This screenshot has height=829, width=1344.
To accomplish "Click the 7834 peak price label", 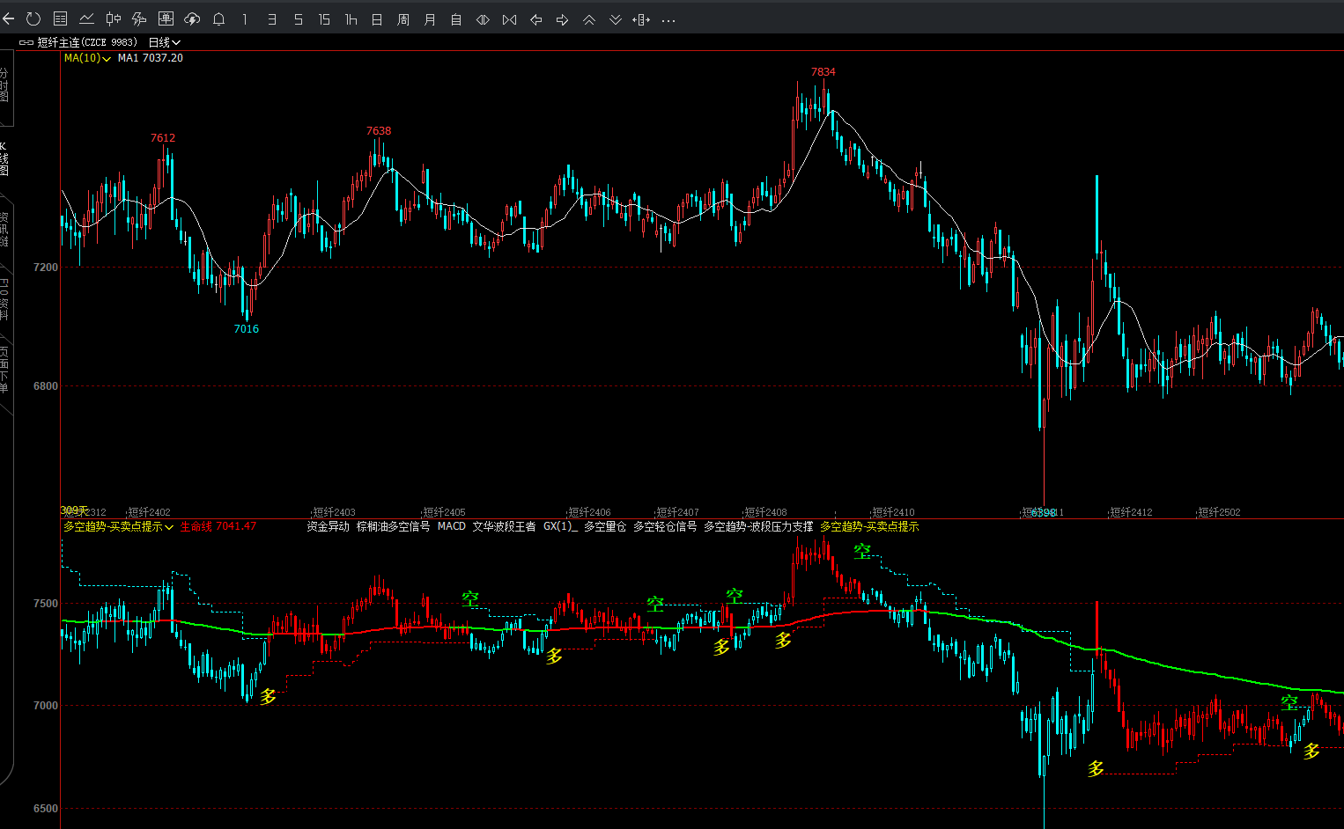I will tap(823, 72).
